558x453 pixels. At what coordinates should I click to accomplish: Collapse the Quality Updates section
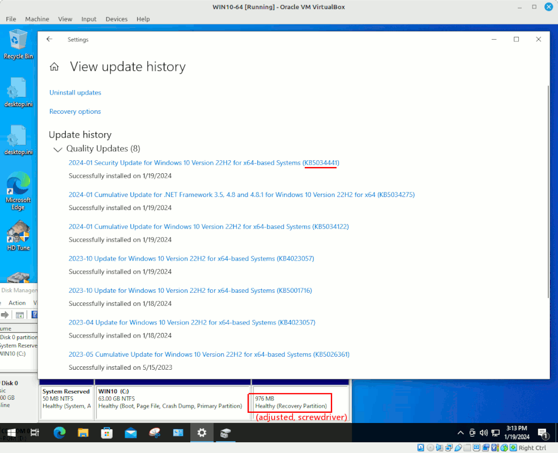(58, 149)
